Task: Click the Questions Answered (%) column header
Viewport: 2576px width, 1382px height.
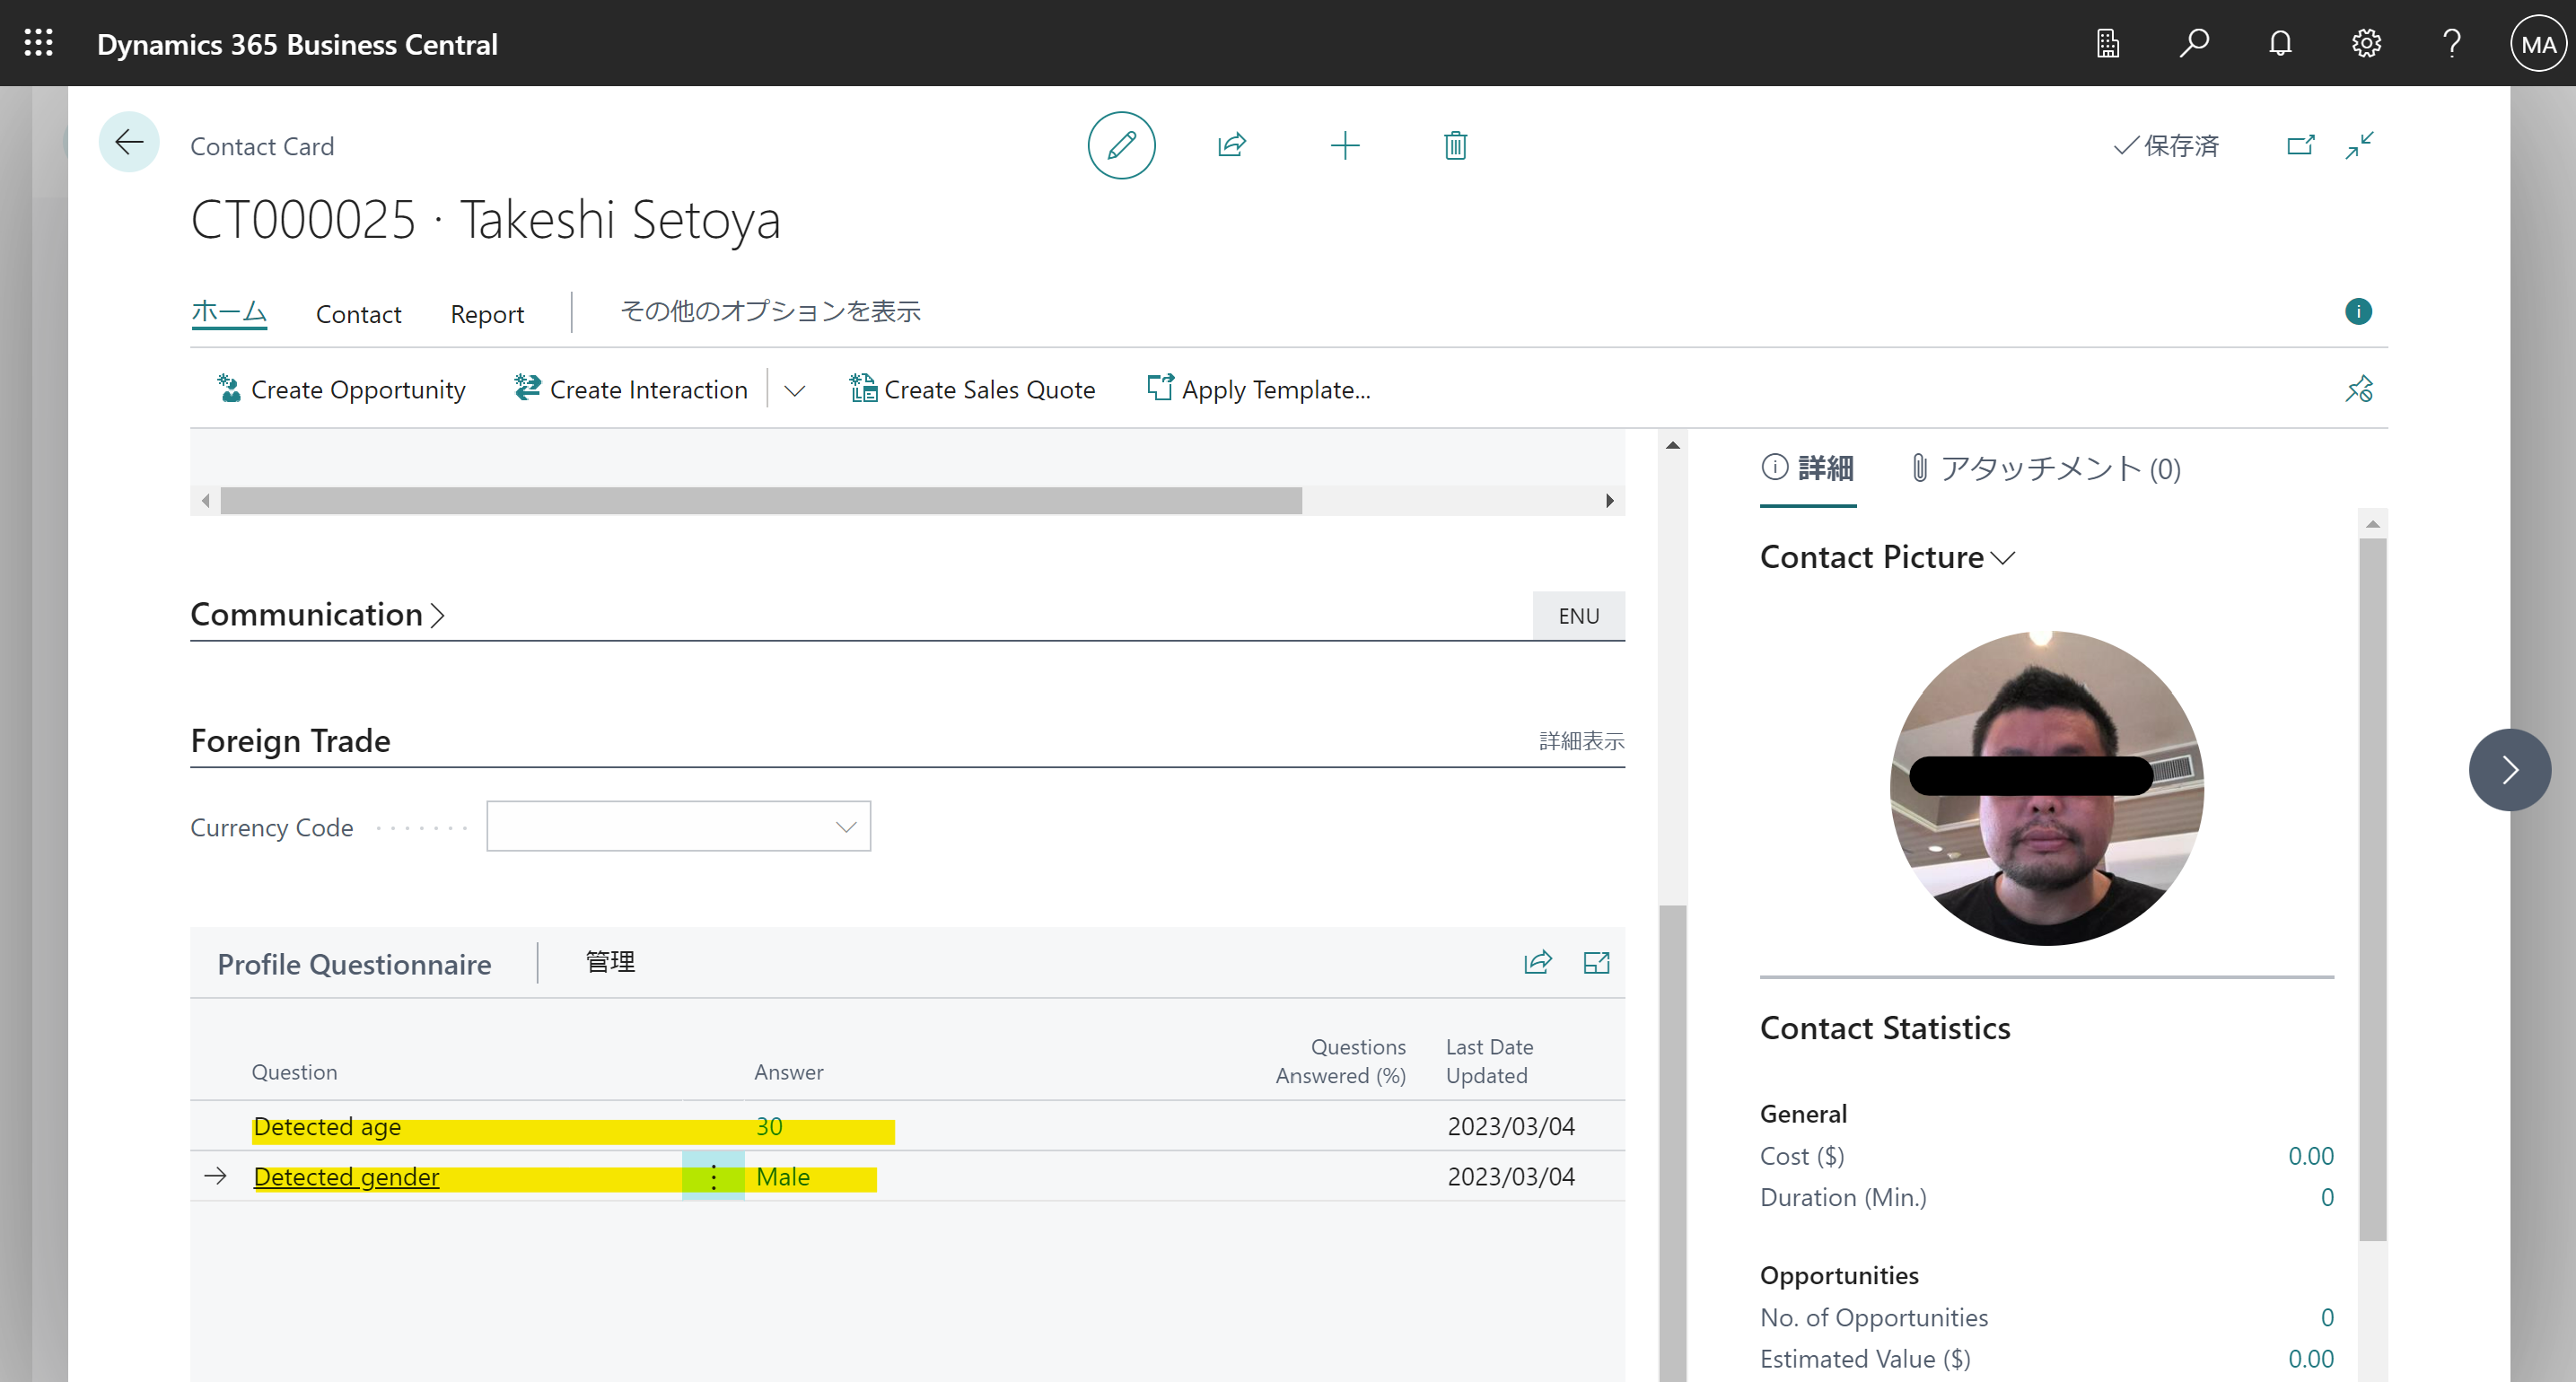Action: 1340,1061
